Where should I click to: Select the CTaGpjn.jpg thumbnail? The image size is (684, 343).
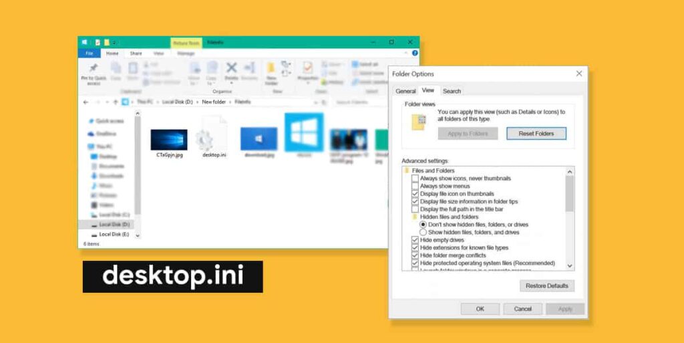[169, 140]
